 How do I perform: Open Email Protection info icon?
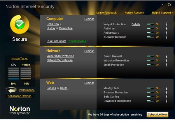coord(166,65)
